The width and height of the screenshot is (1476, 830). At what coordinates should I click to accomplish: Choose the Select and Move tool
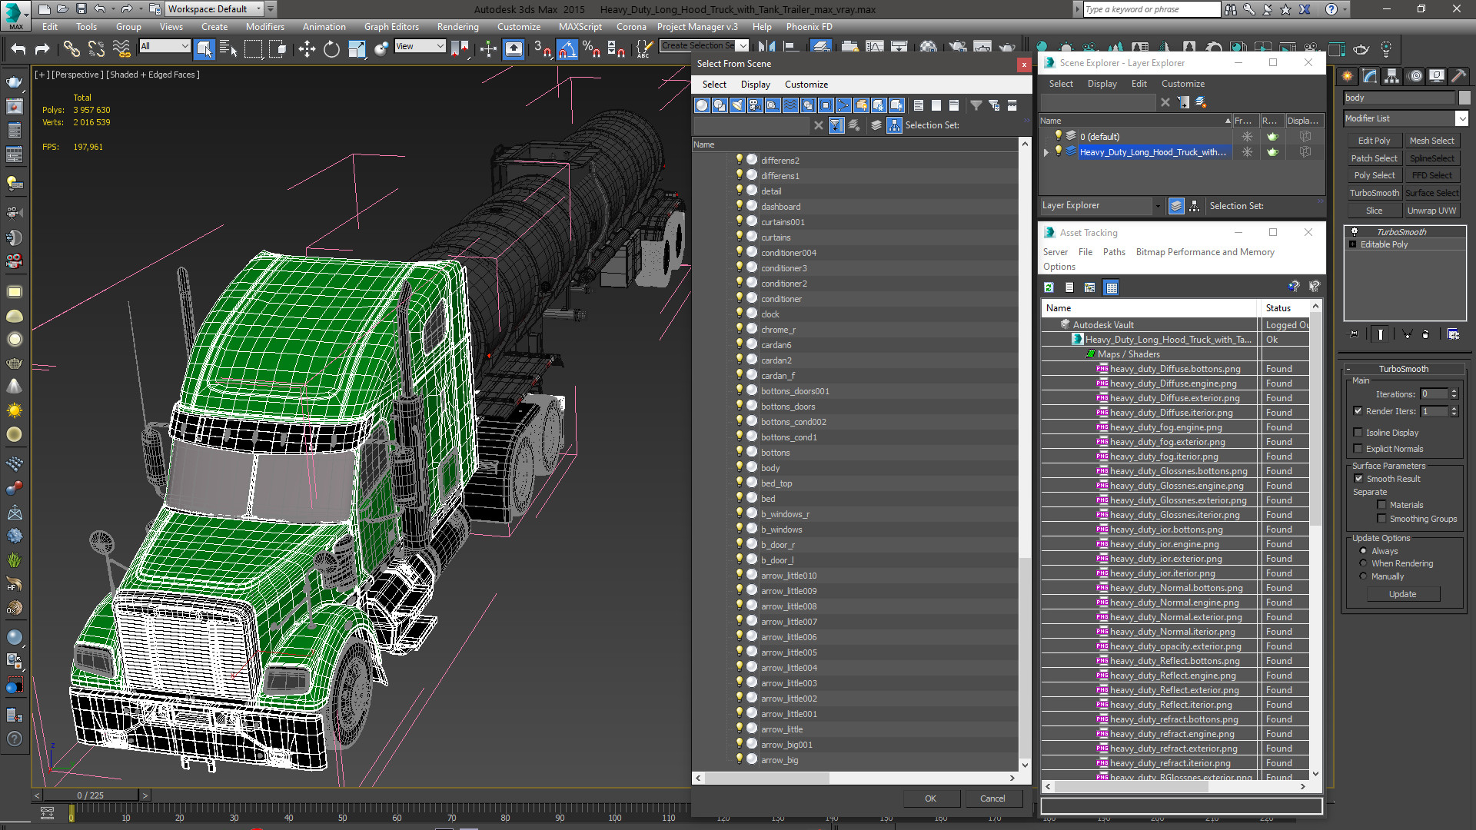click(x=307, y=49)
